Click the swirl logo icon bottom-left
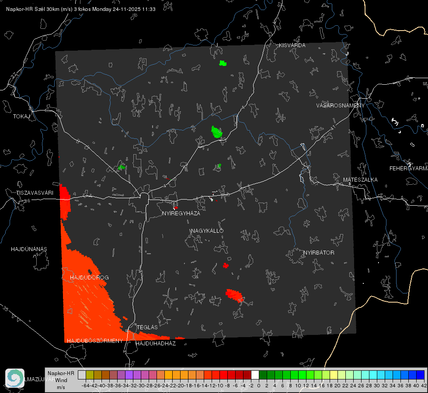 point(15,378)
